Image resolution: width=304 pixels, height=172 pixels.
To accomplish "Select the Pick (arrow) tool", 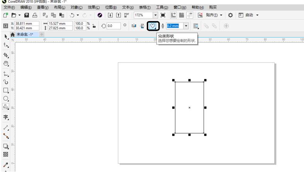I will [x=5, y=36].
